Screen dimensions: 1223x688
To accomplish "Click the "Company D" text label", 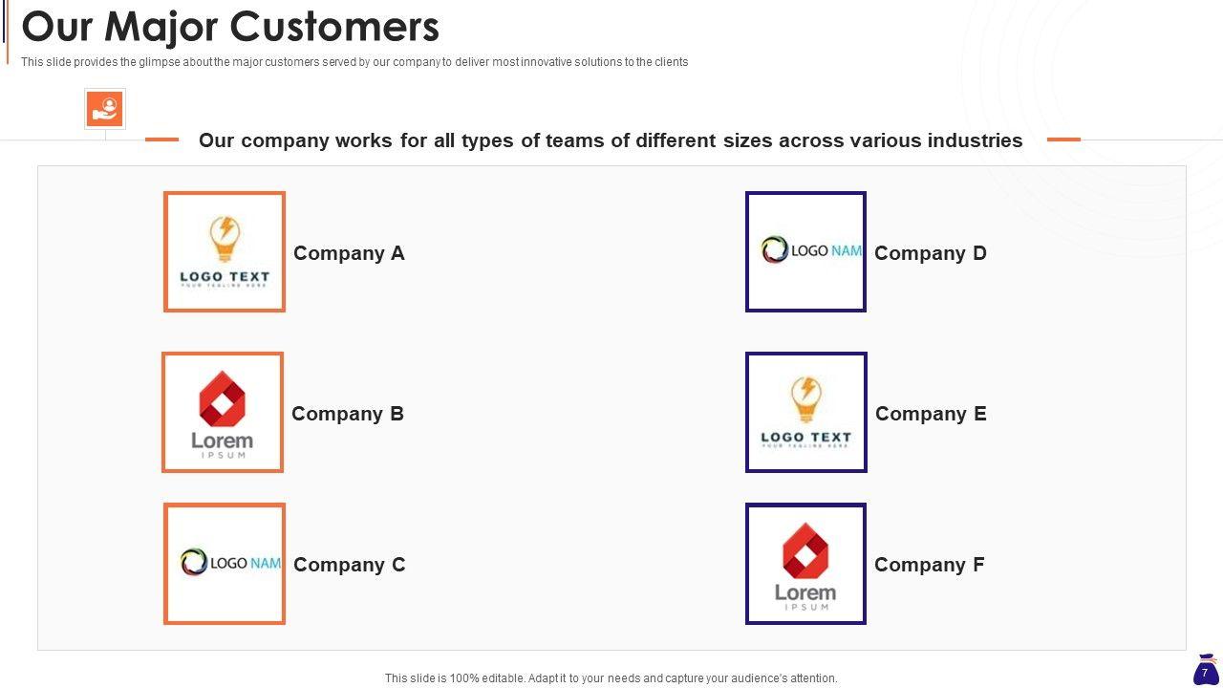I will [931, 253].
